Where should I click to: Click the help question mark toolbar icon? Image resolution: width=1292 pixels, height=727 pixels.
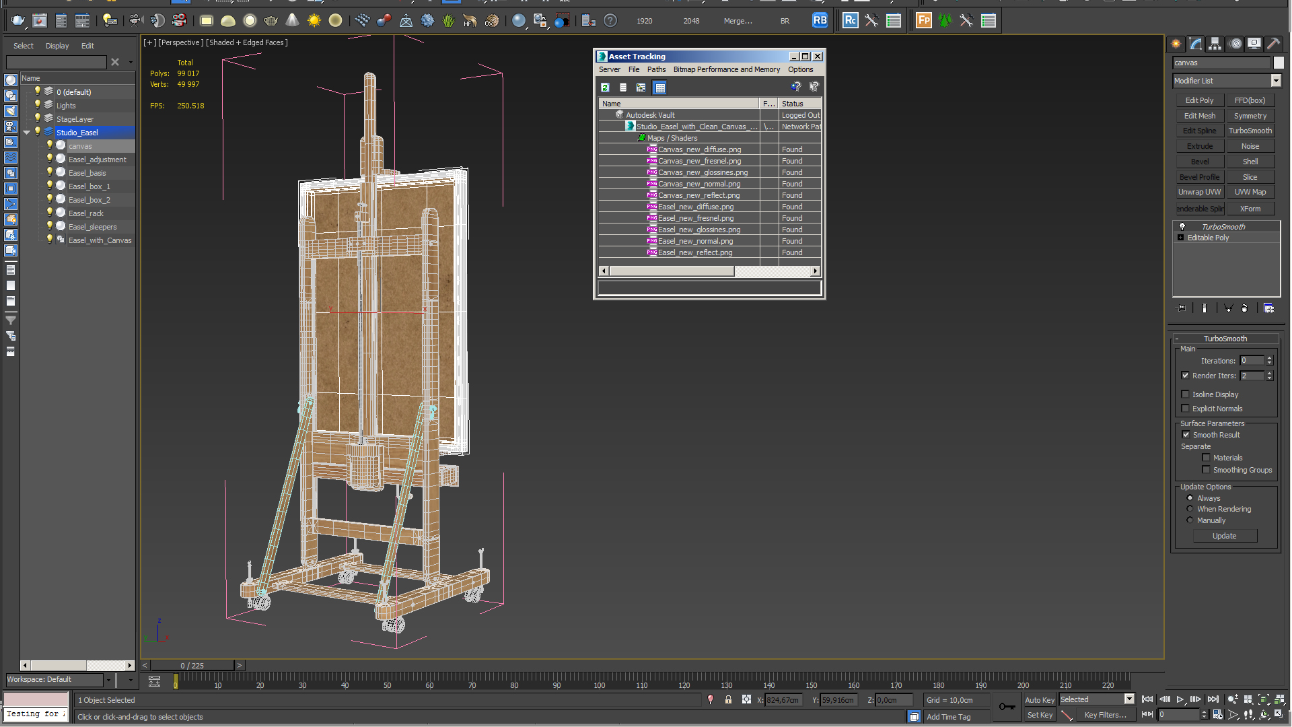click(610, 21)
